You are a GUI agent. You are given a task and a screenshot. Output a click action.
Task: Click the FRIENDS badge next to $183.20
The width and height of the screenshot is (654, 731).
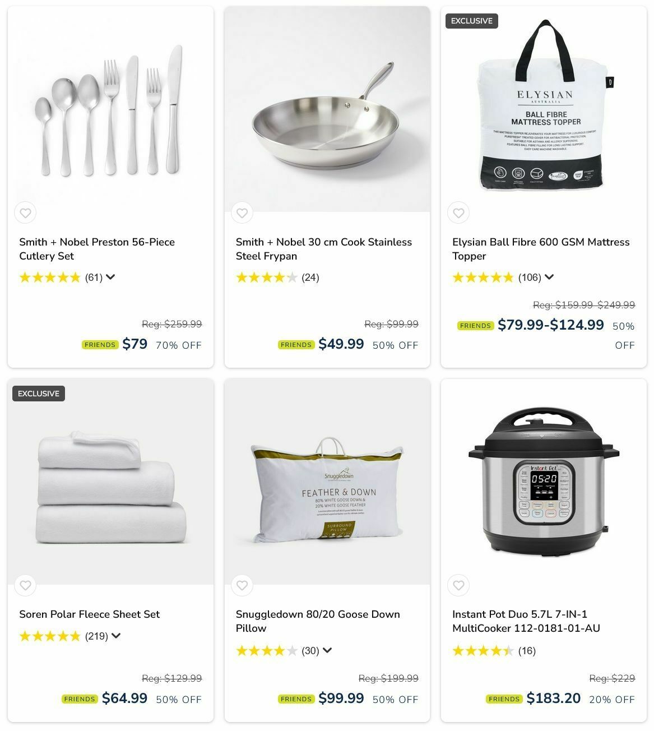(x=504, y=699)
